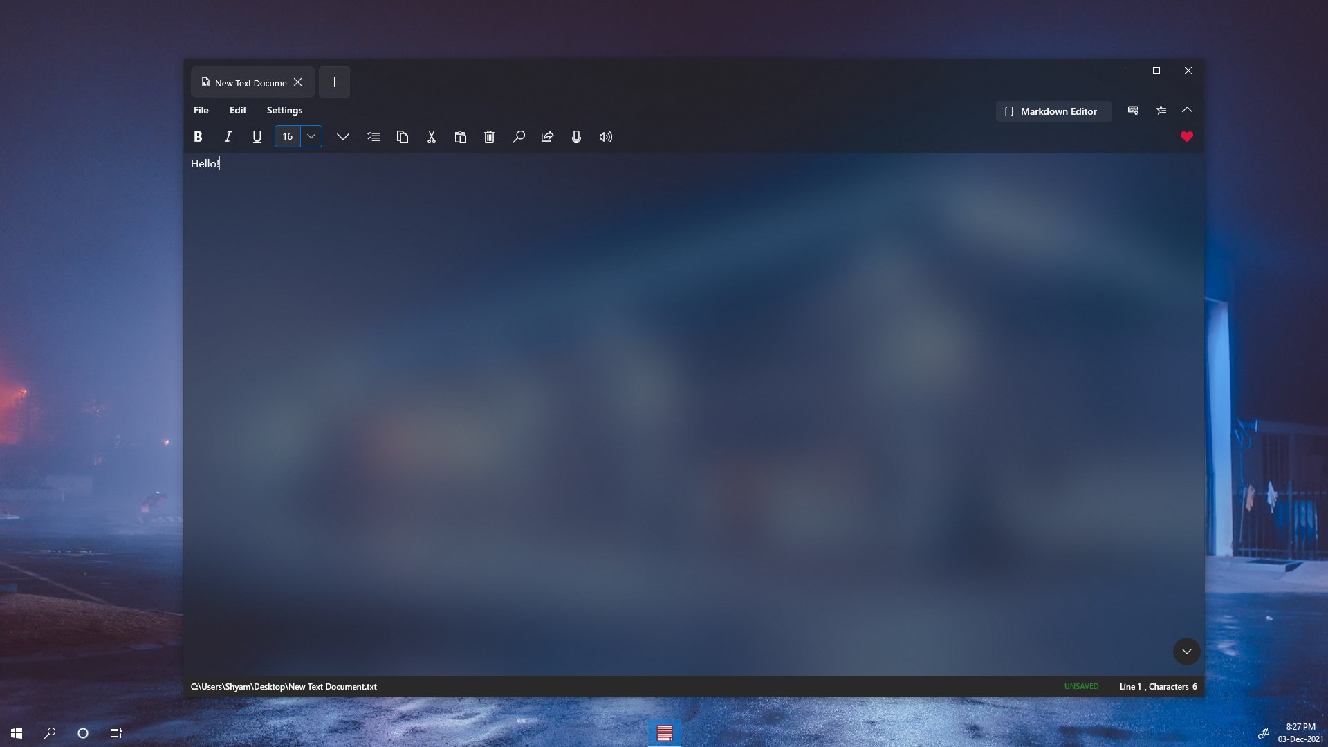Collapse toolbar with the up chevron
Viewport: 1328px width, 747px height.
[1187, 110]
